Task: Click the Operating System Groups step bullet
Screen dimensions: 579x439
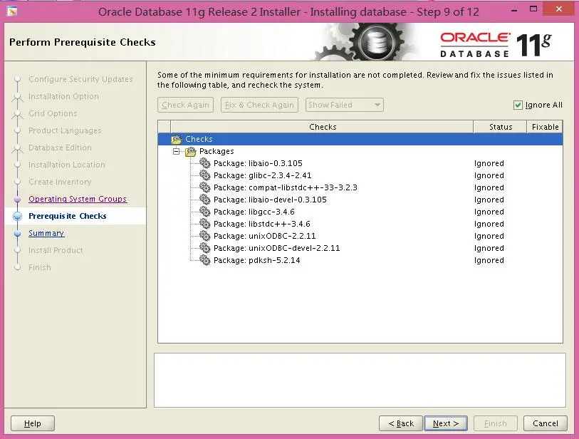Action: tap(17, 199)
